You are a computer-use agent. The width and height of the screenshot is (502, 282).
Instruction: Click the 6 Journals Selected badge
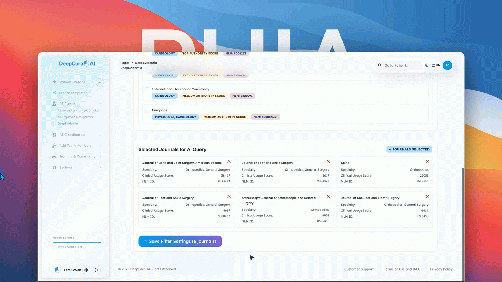409,149
